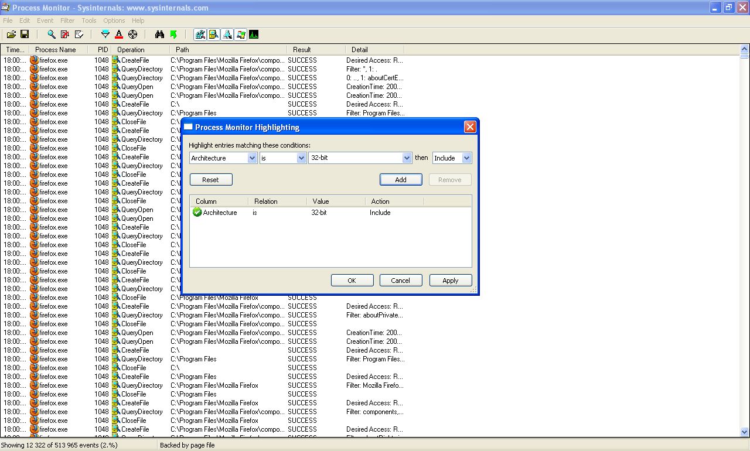This screenshot has height=451, width=750.
Task: Open the Architecture column dropdown
Action: [x=252, y=158]
